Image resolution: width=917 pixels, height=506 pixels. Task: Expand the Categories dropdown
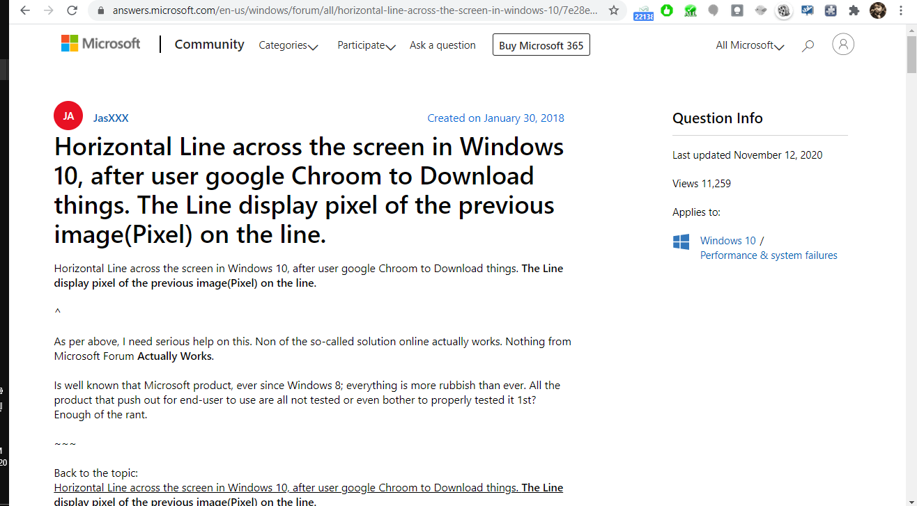tap(288, 45)
